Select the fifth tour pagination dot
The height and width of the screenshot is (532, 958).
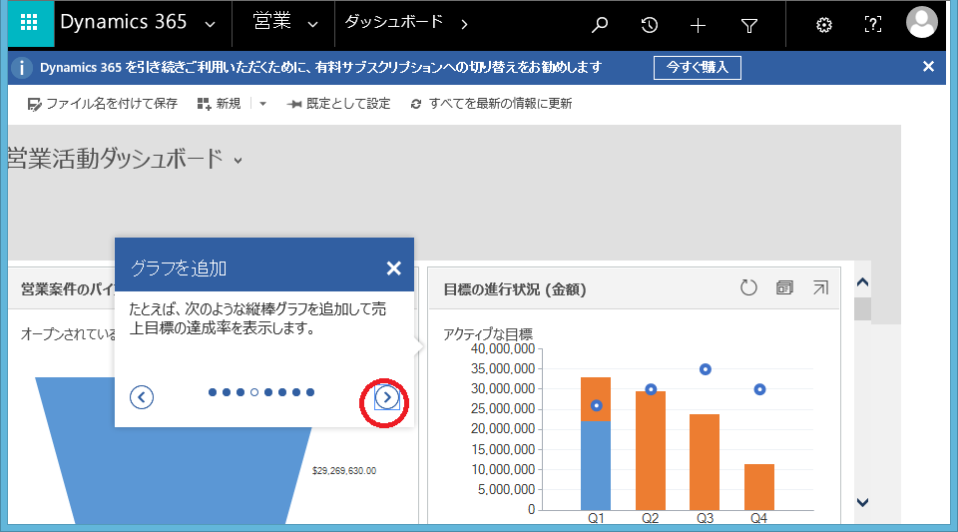(x=268, y=392)
